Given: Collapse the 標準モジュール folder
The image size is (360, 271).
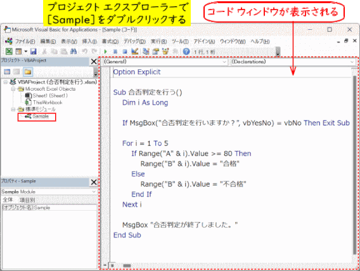Looking at the screenshot, I should pyautogui.click(x=13, y=109).
